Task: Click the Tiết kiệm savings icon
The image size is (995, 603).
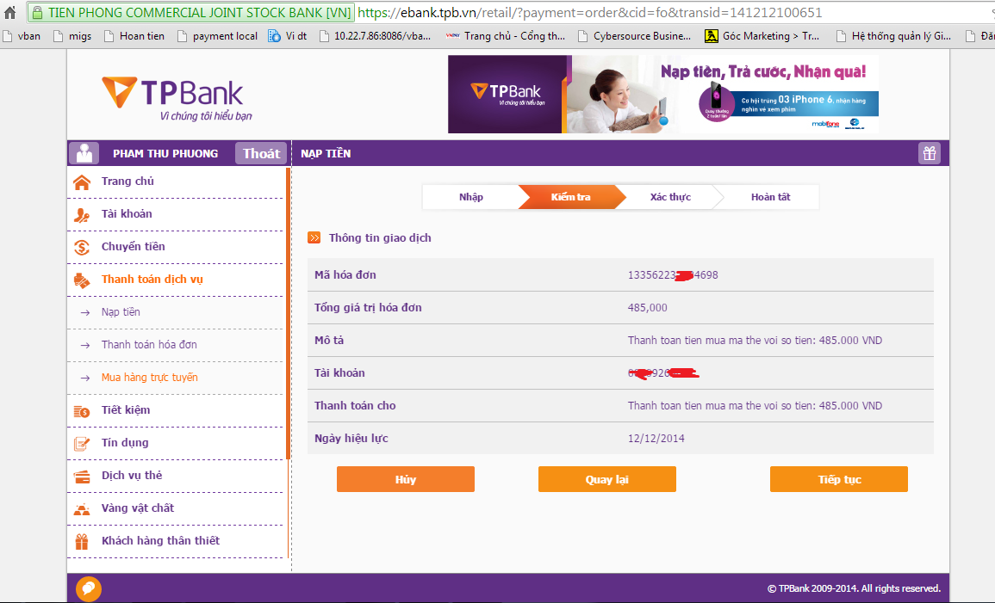Action: click(x=82, y=411)
